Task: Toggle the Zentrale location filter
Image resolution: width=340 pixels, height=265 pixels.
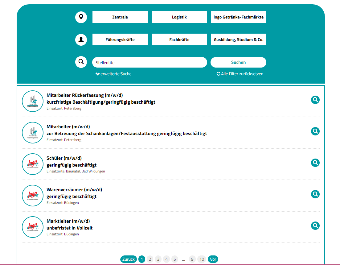Action: 120,17
